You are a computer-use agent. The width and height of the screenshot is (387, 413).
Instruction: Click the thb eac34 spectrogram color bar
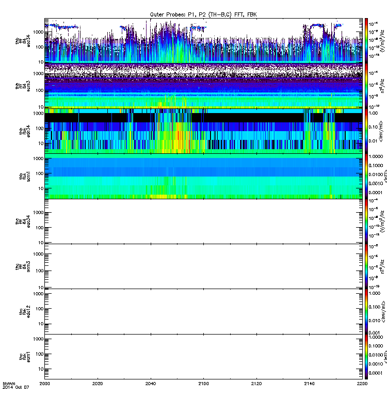pos(366,41)
